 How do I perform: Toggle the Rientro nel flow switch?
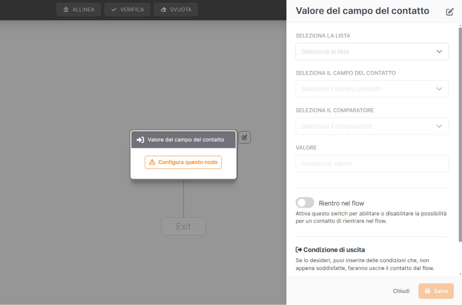click(x=305, y=203)
